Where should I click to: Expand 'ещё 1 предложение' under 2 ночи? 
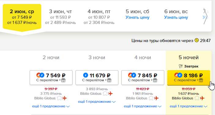click(51, 106)
